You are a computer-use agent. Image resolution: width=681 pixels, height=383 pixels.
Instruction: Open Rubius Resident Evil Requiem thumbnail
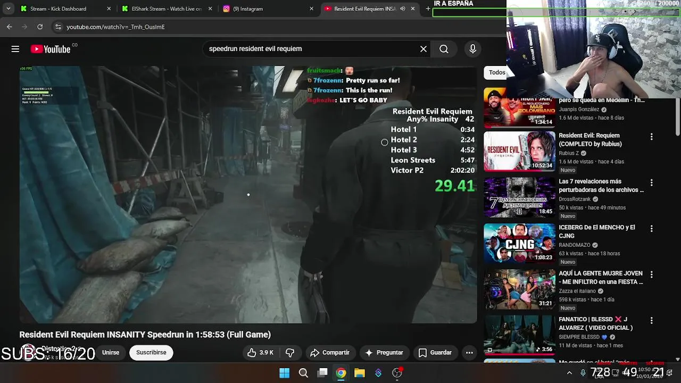click(519, 151)
